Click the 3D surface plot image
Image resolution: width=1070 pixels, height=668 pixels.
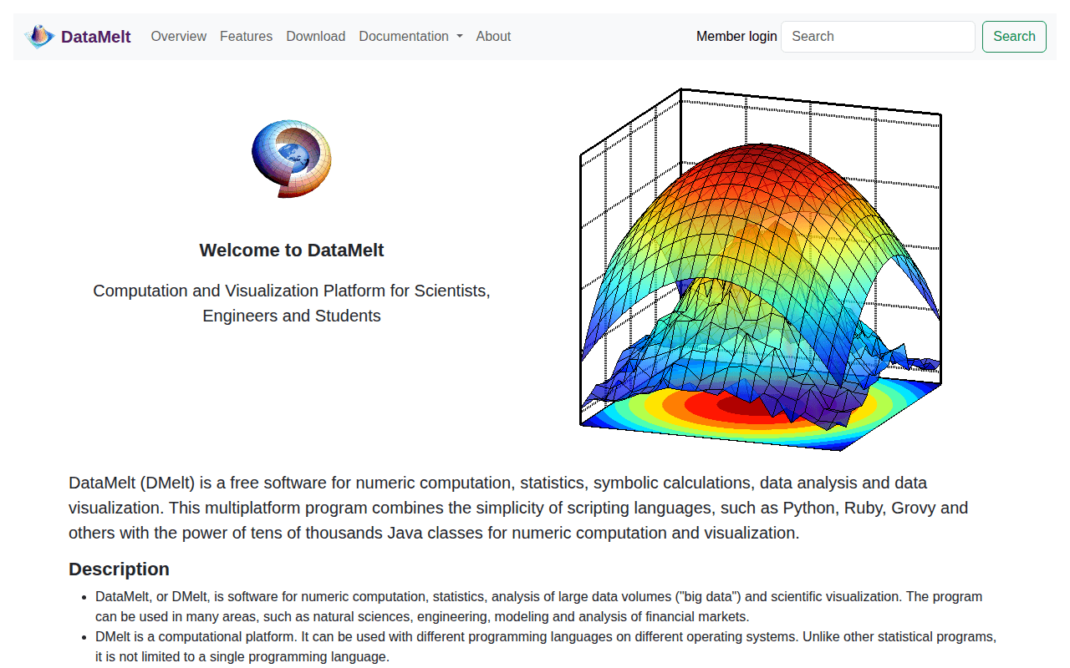pos(760,269)
